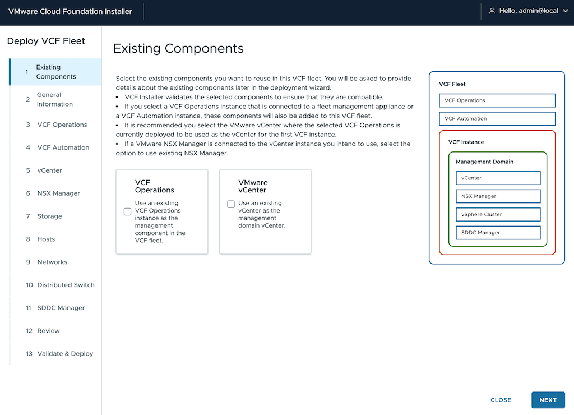Enable the VMware vCenter existing instance checkbox
The height and width of the screenshot is (415, 574).
230,204
